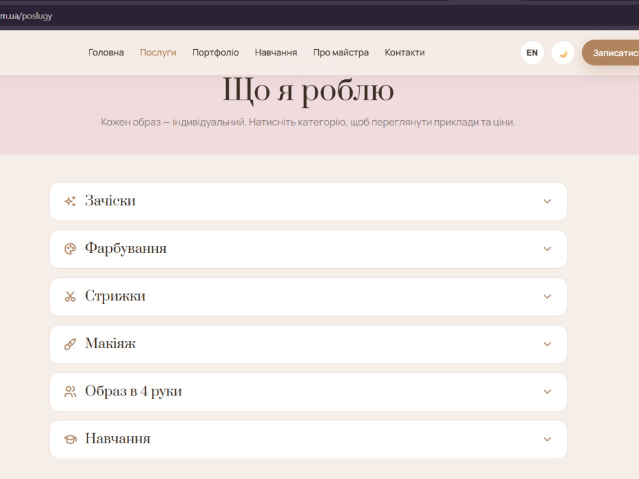Click the Кожен образ — індивідуальний subtitle text
Screen dimensions: 639x479
coord(308,122)
